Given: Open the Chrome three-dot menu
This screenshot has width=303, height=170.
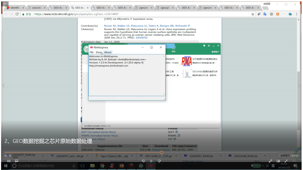Looking at the screenshot, I should (297, 14).
